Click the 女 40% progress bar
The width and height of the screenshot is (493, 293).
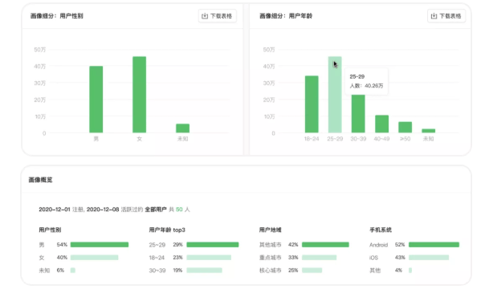(94, 258)
